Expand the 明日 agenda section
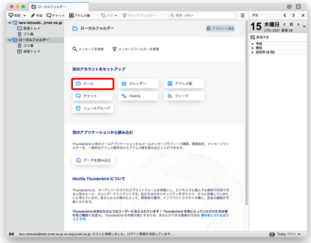Viewport: 311px width, 243px height. tap(252, 48)
